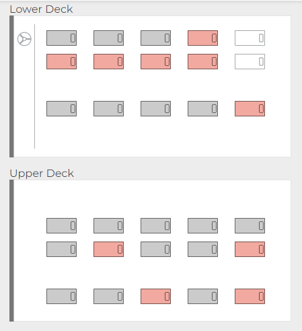Click the last pink seat in Upper Deck bottom row

(250, 296)
